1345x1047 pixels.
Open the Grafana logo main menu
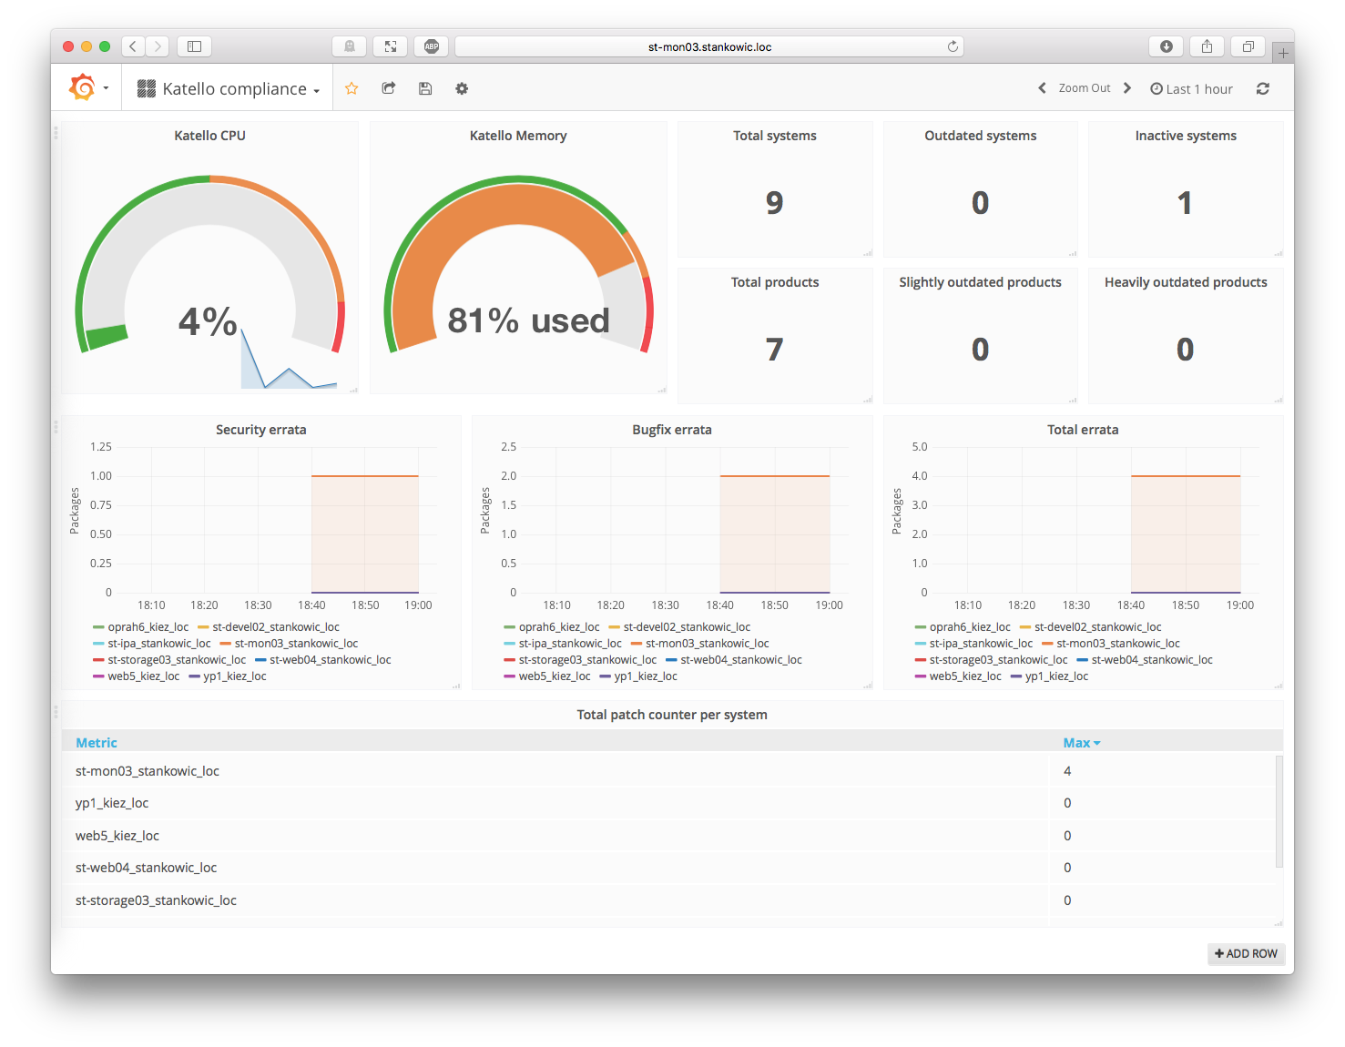tap(87, 88)
